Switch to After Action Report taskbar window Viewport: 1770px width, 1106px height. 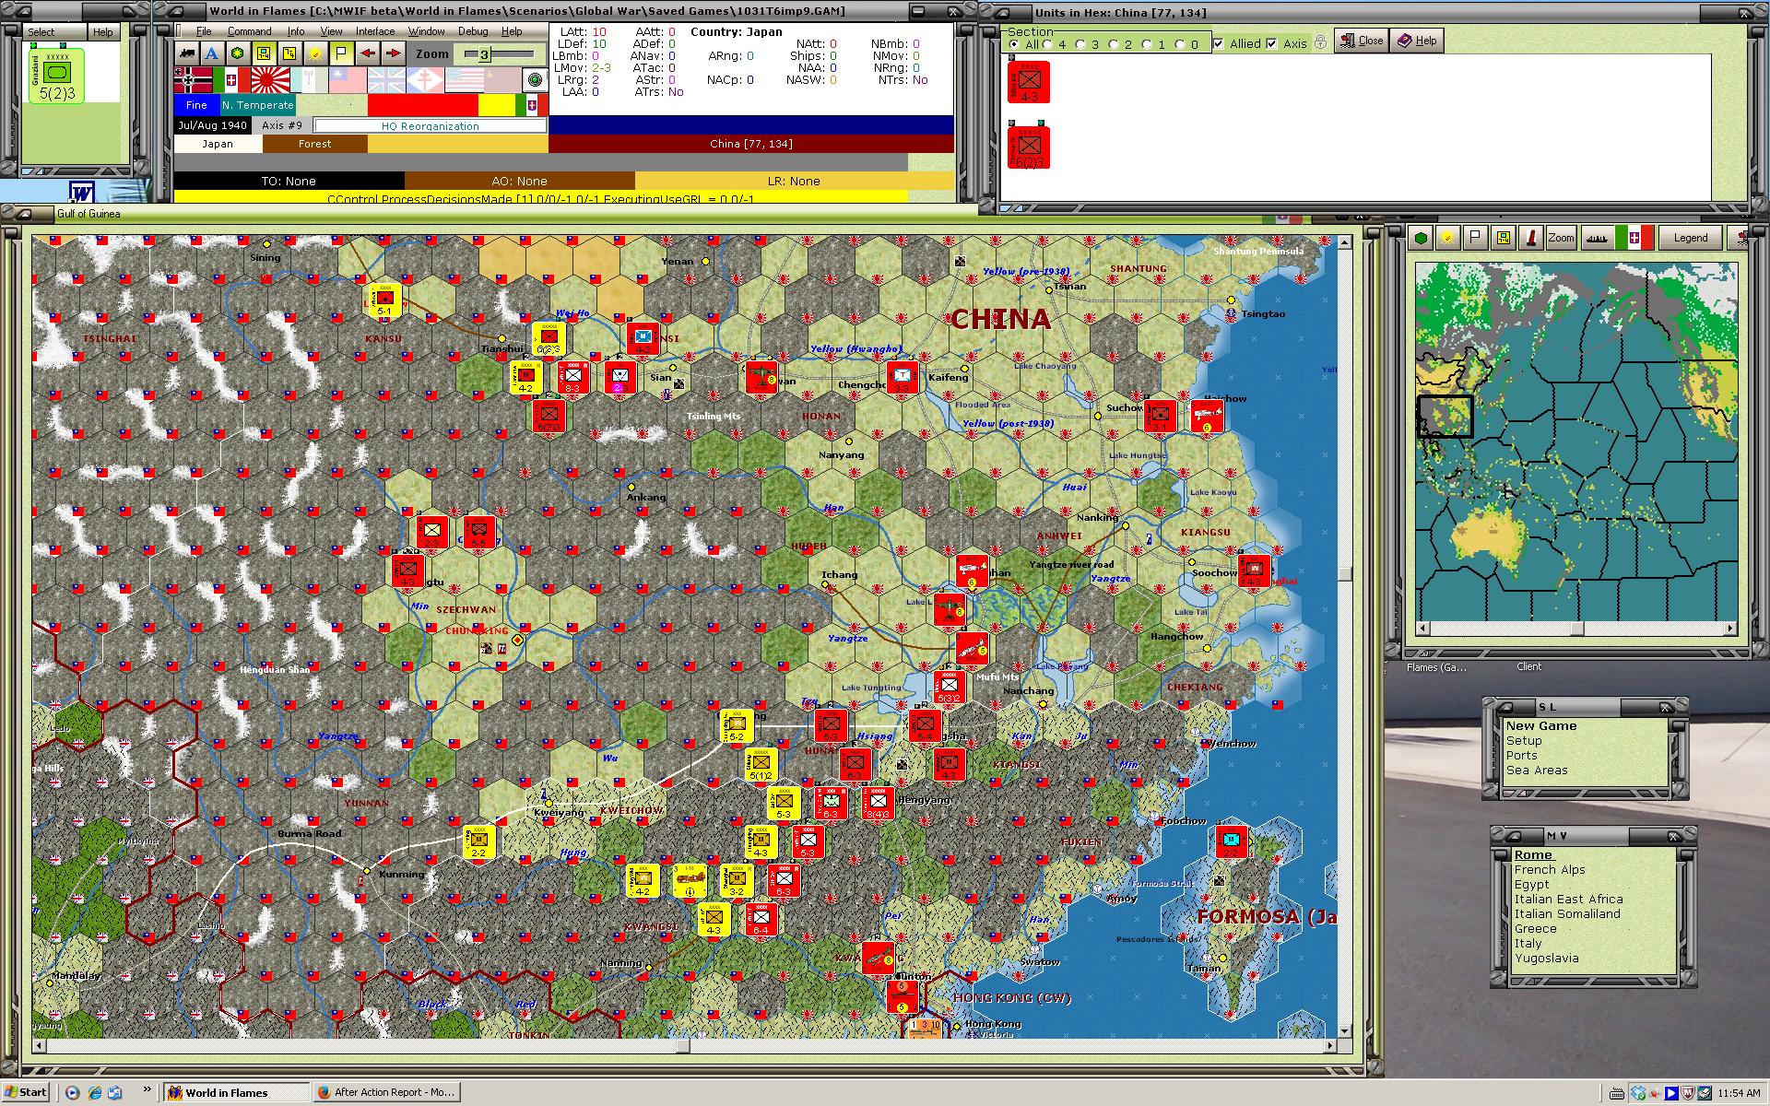point(385,1092)
